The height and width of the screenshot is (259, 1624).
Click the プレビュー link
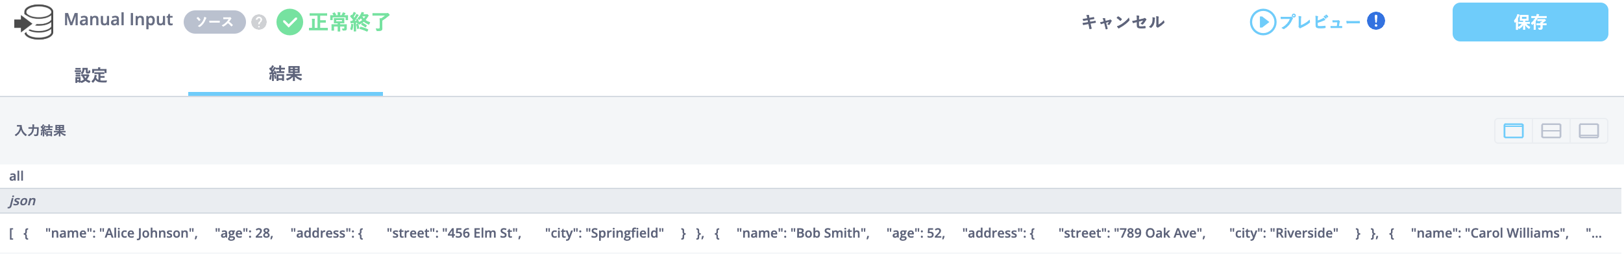tap(1320, 22)
